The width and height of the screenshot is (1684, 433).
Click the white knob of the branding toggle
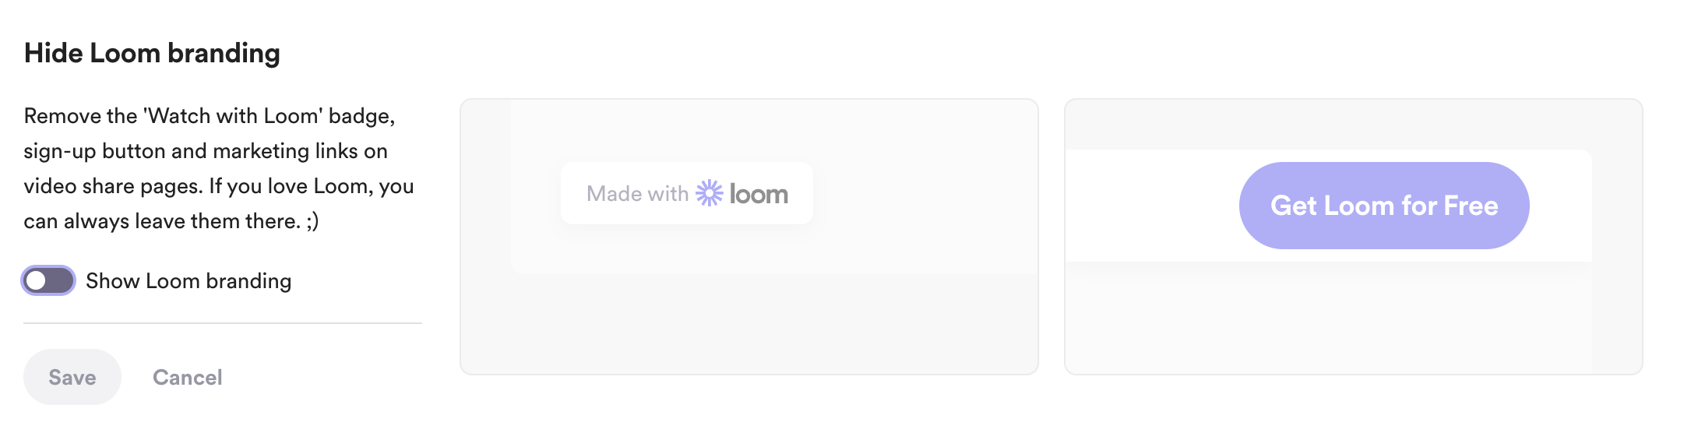click(x=37, y=280)
